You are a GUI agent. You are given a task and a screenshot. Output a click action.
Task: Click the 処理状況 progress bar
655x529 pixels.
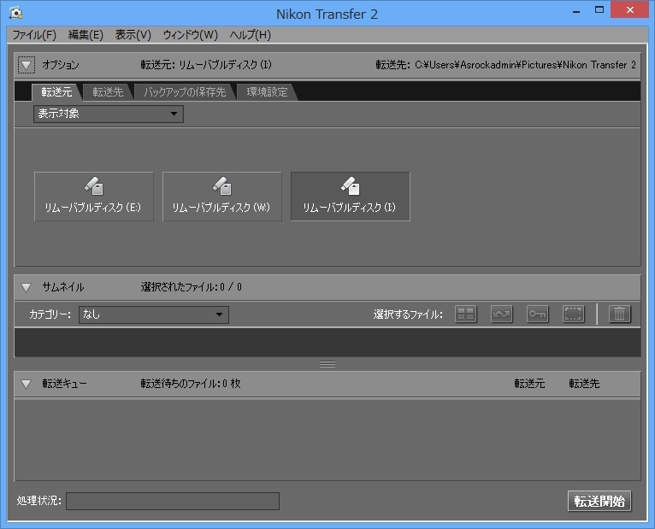pyautogui.click(x=173, y=501)
